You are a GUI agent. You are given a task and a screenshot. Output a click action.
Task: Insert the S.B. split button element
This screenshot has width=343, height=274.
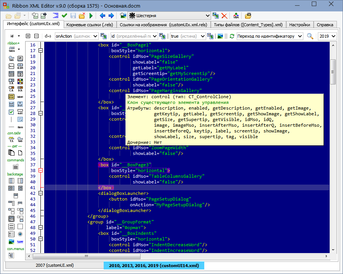11,81
